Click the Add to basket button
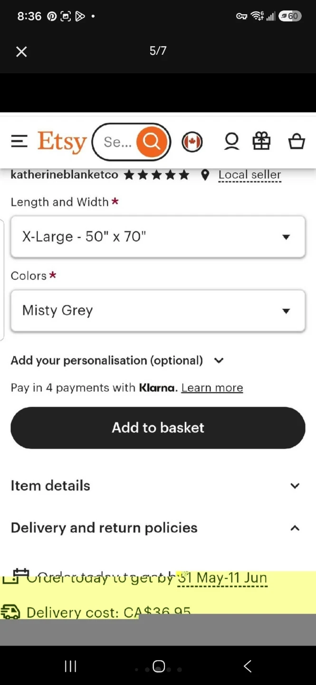316x685 pixels. pos(158,428)
